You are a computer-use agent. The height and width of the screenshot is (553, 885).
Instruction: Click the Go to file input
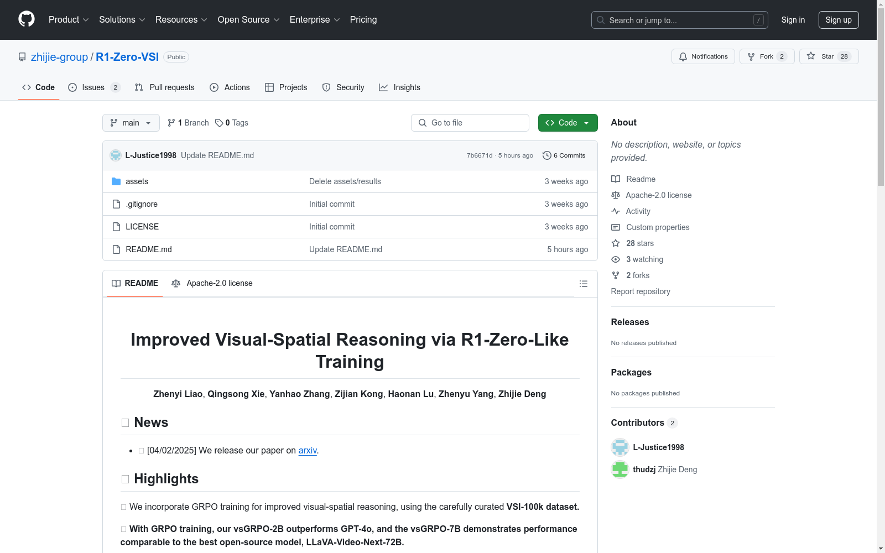[x=470, y=123]
